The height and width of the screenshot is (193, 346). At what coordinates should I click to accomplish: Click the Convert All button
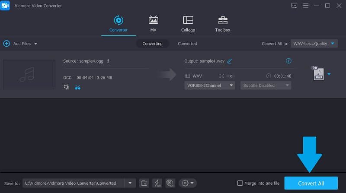[x=311, y=183]
